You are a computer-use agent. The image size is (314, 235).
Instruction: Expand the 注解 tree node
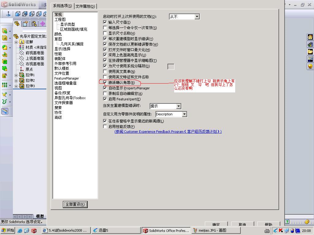point(16,42)
